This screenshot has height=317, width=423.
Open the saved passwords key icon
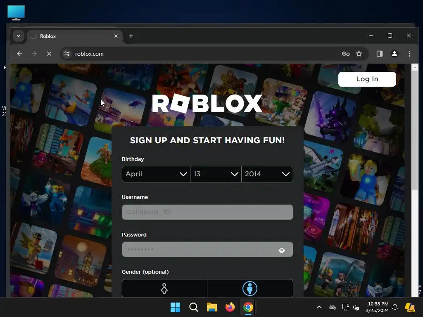[x=346, y=54]
